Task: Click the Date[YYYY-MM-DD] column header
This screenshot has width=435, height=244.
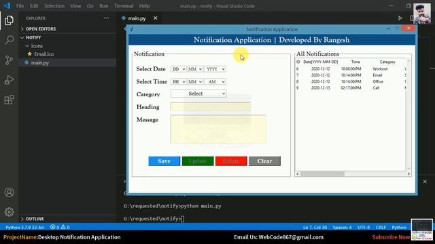Action: pos(320,62)
